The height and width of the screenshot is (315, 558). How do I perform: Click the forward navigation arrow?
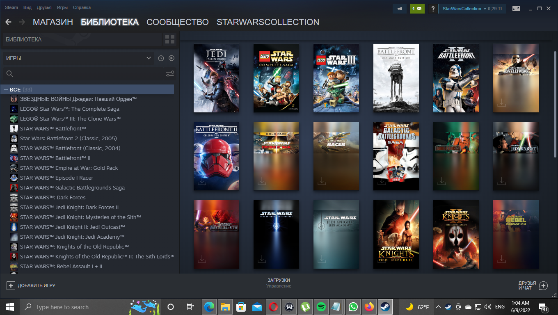(22, 22)
